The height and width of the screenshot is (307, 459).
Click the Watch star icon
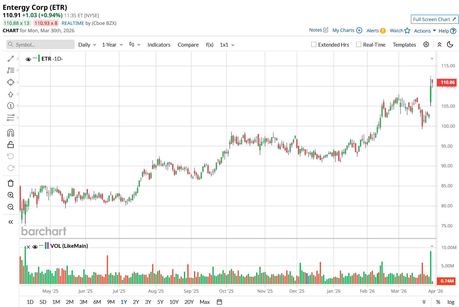[407, 30]
